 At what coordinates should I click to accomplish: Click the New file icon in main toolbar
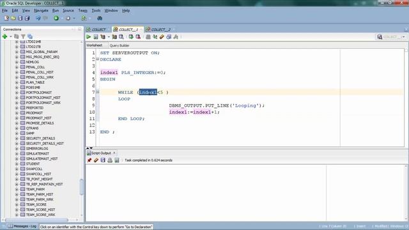[6, 19]
